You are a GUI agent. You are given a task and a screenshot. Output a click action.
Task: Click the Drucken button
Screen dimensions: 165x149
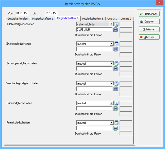(149, 22)
